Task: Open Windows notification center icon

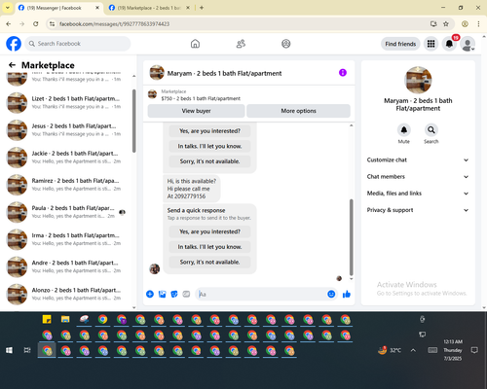Action: [474, 350]
